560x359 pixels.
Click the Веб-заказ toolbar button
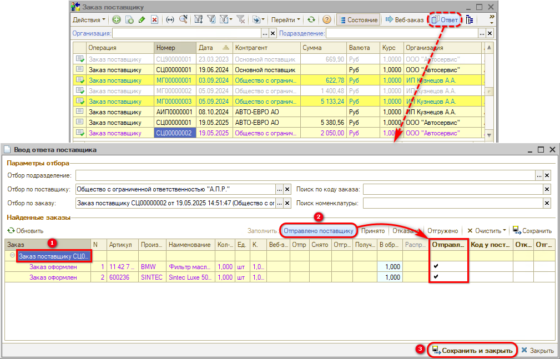(x=405, y=19)
